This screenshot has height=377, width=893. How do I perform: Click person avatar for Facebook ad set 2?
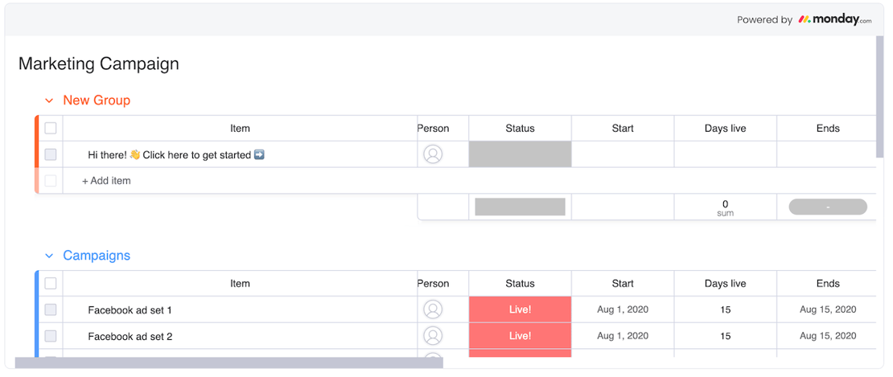click(x=433, y=336)
